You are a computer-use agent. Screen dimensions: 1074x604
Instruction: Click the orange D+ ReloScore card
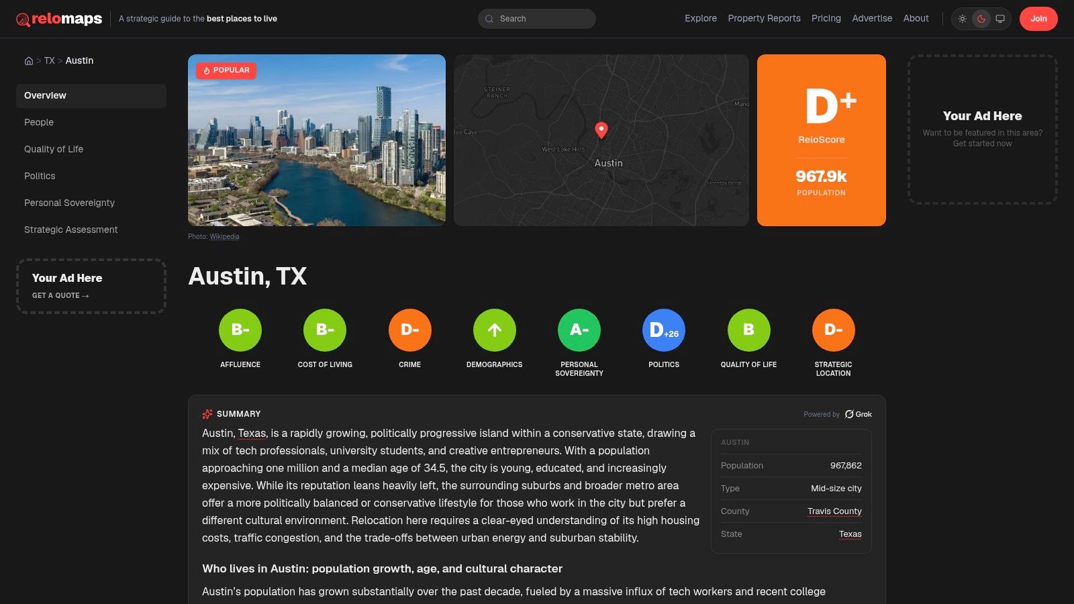point(822,140)
